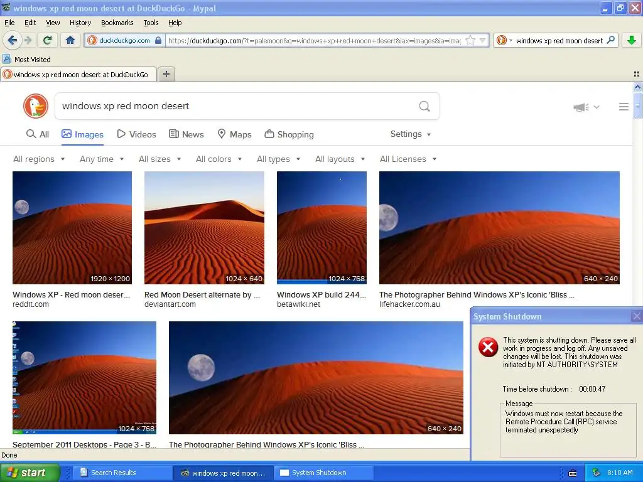This screenshot has height=482, width=643.
Task: Open the browser home page icon
Action: tap(70, 40)
